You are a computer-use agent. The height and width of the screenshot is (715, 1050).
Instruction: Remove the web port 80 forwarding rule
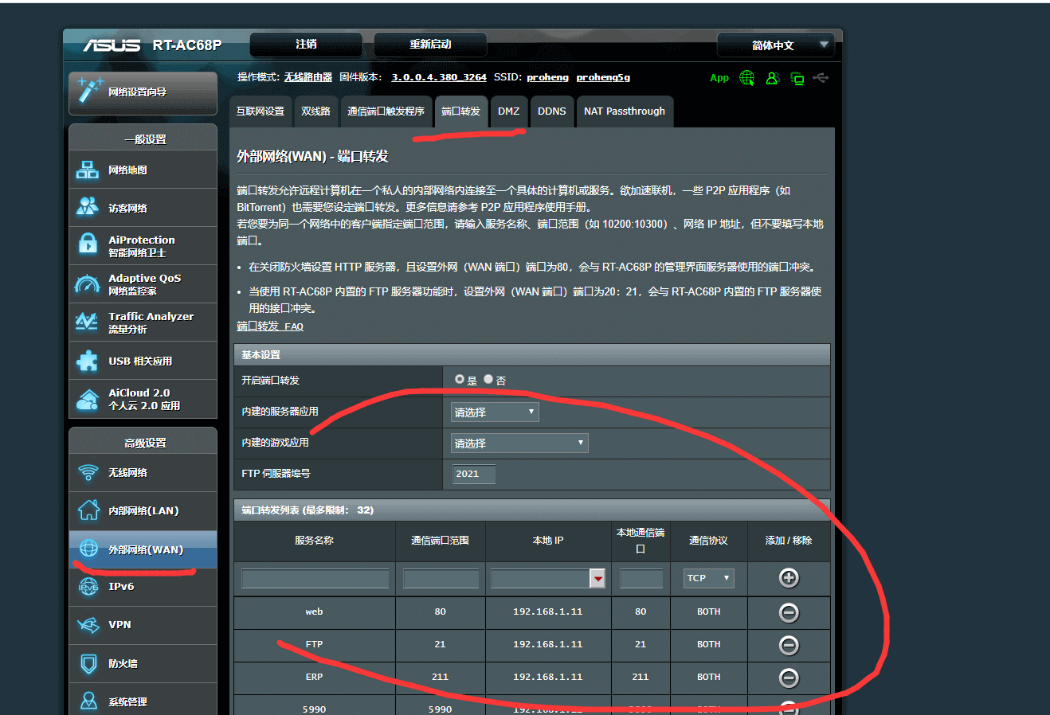coord(789,612)
